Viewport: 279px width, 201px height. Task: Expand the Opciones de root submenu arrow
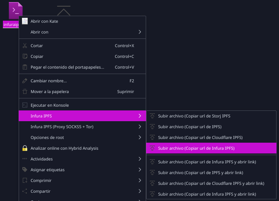pos(140,138)
